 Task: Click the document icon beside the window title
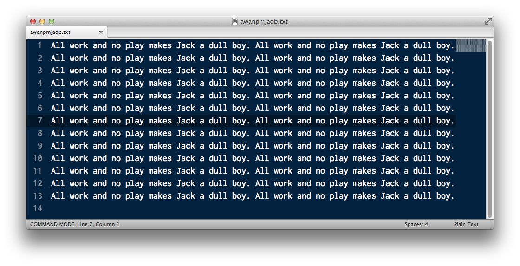coord(235,21)
